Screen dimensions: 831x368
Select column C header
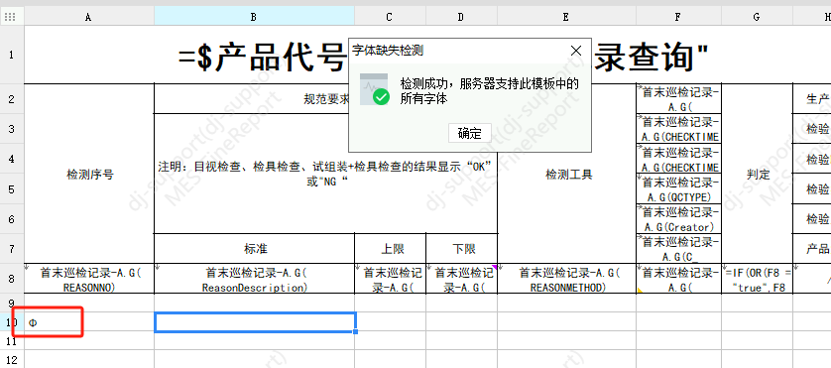point(390,17)
